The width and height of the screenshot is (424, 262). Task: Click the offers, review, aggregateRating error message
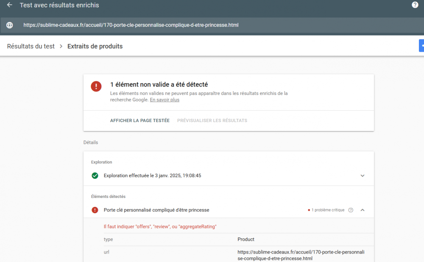(160, 226)
